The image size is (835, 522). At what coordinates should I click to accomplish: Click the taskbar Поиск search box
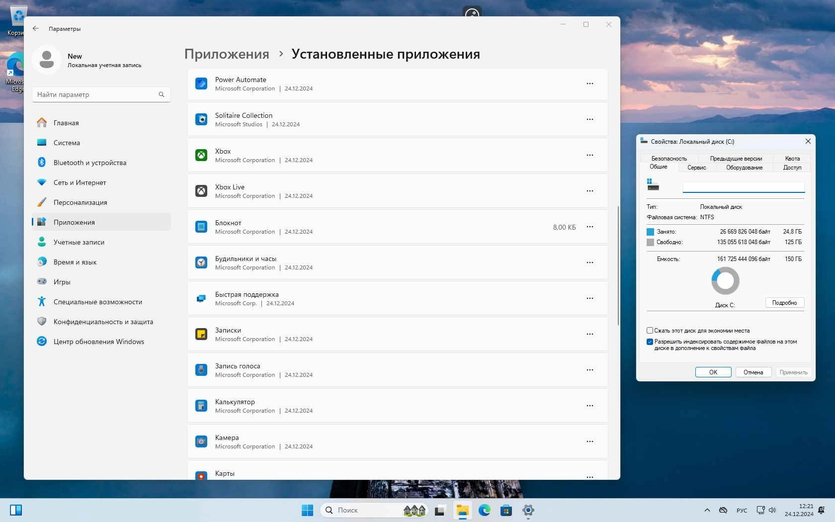pyautogui.click(x=374, y=510)
